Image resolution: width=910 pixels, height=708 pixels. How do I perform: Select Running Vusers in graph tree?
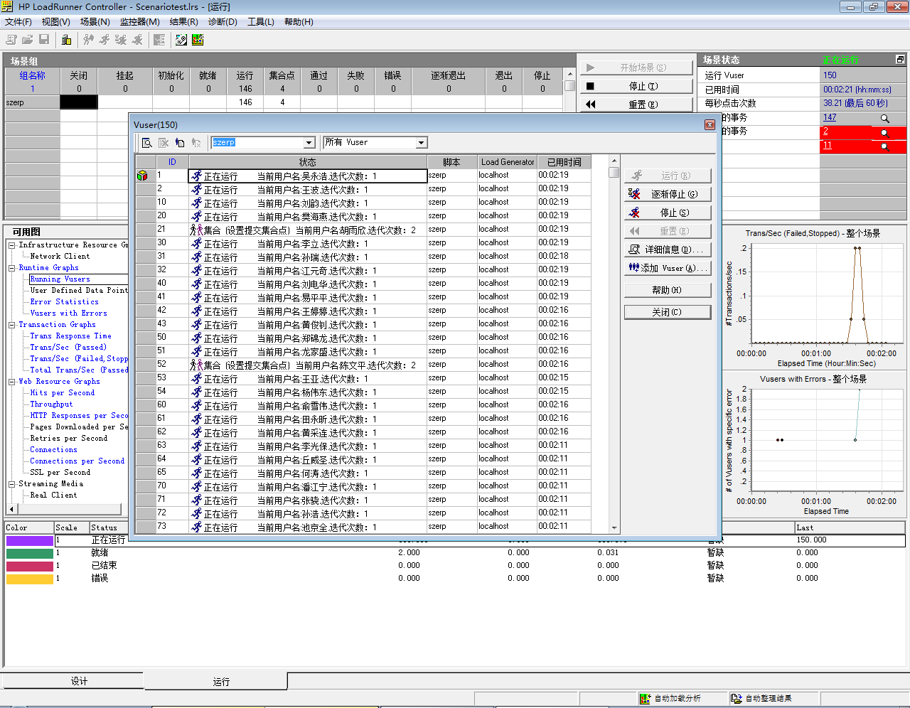(x=60, y=279)
